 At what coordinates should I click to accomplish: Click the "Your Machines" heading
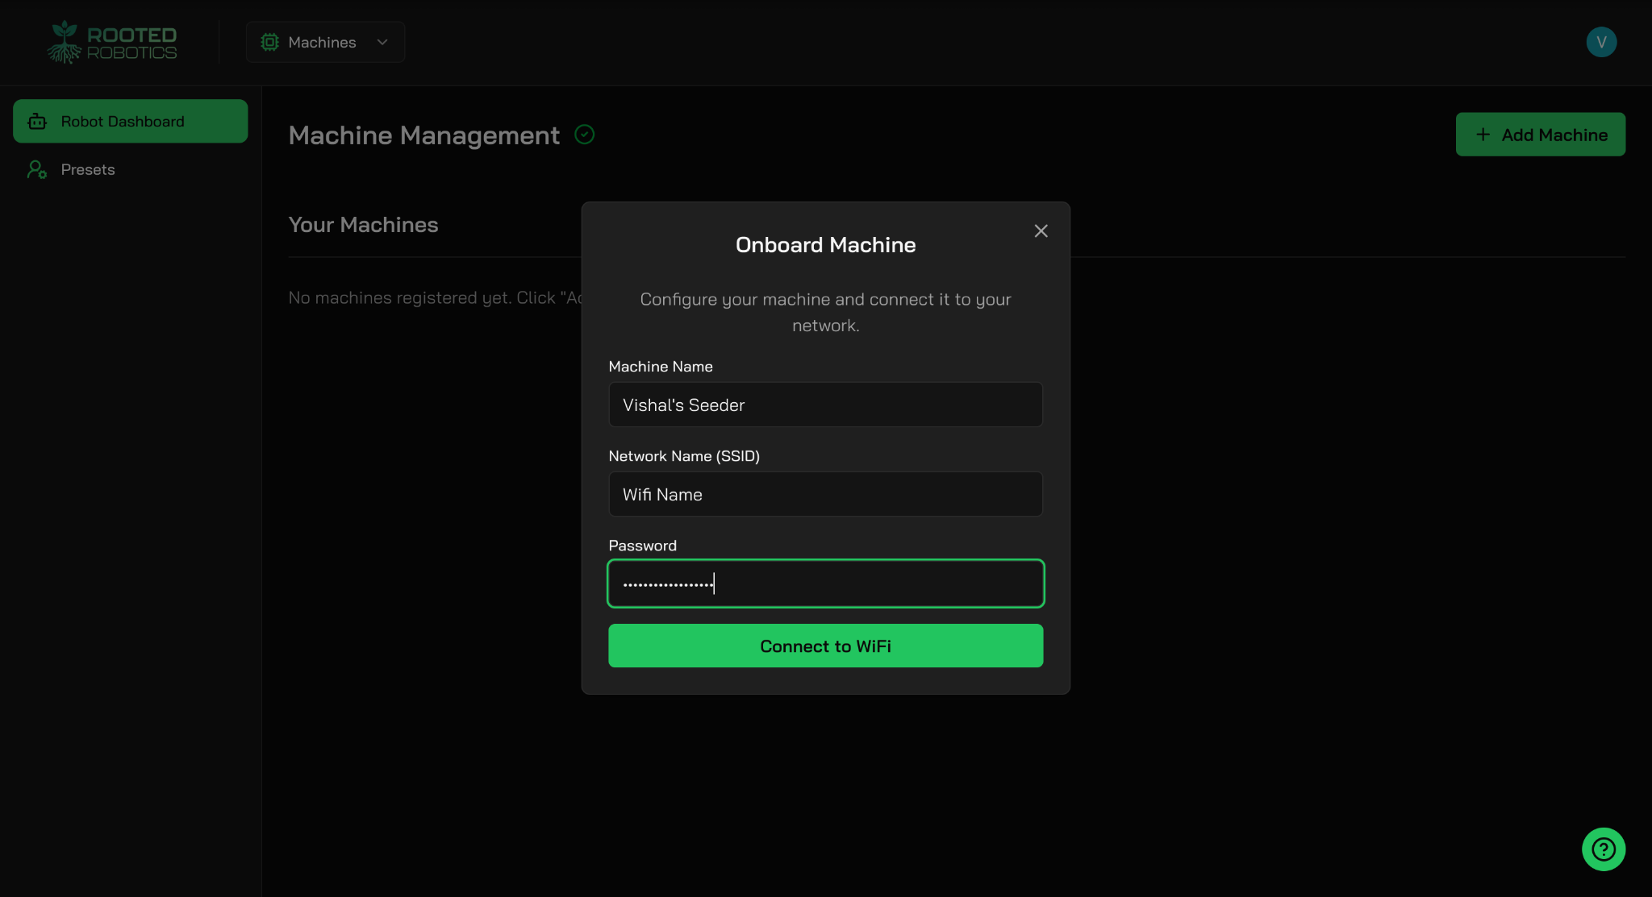(x=363, y=225)
